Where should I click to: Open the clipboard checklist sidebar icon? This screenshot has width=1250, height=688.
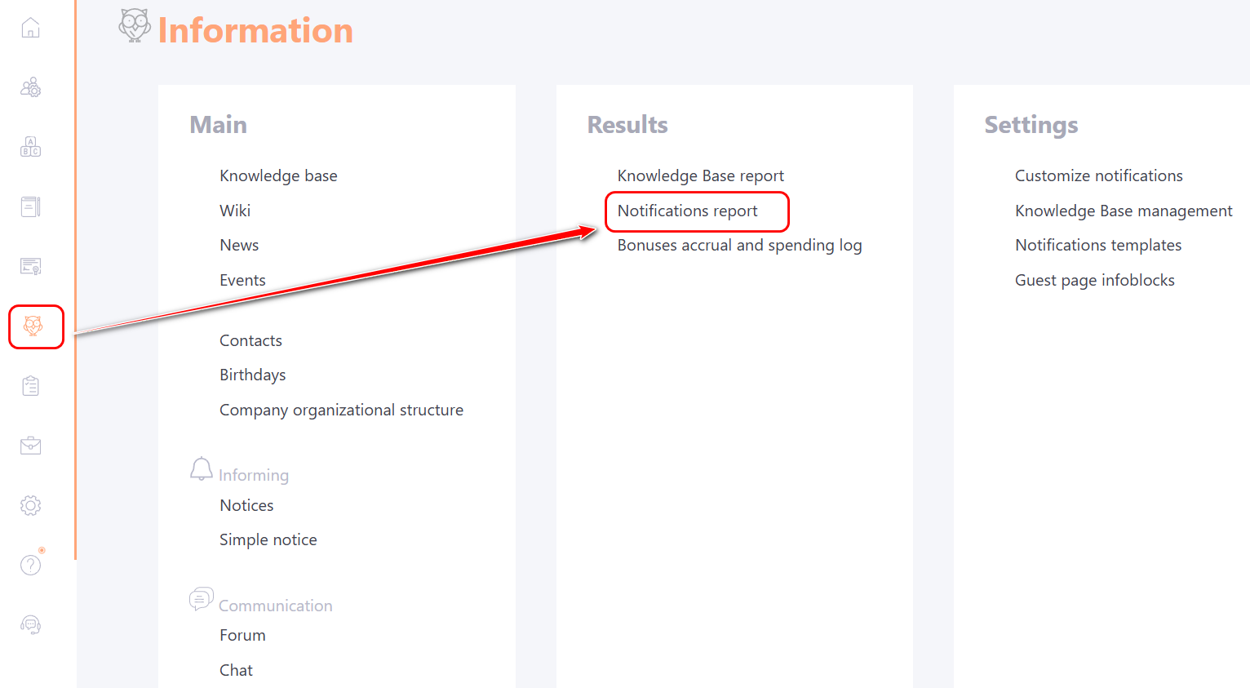pos(31,386)
